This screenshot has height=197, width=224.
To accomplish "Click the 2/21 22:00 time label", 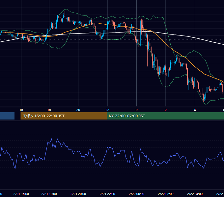I will click(107, 194).
